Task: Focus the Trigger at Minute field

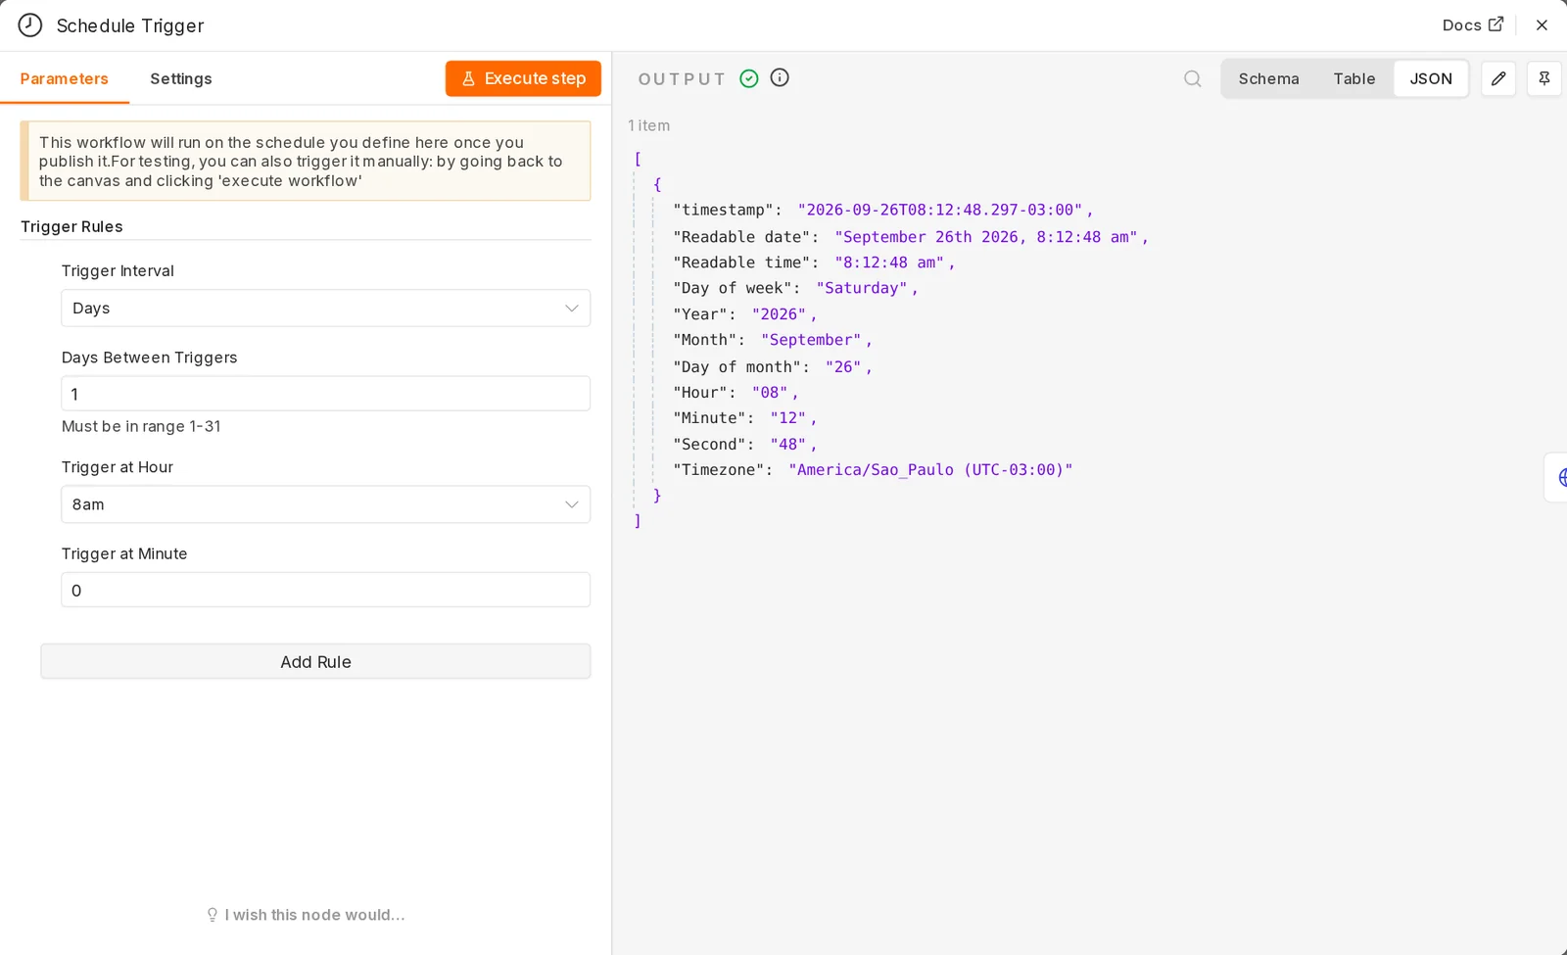Action: 325,590
